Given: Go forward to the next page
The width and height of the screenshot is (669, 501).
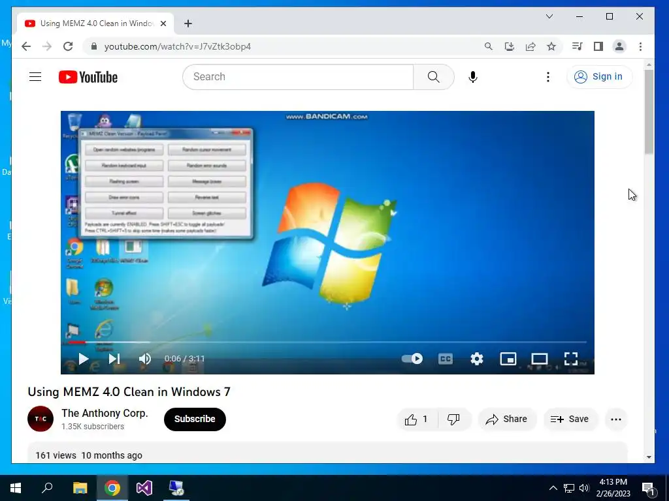Looking at the screenshot, I should (47, 46).
